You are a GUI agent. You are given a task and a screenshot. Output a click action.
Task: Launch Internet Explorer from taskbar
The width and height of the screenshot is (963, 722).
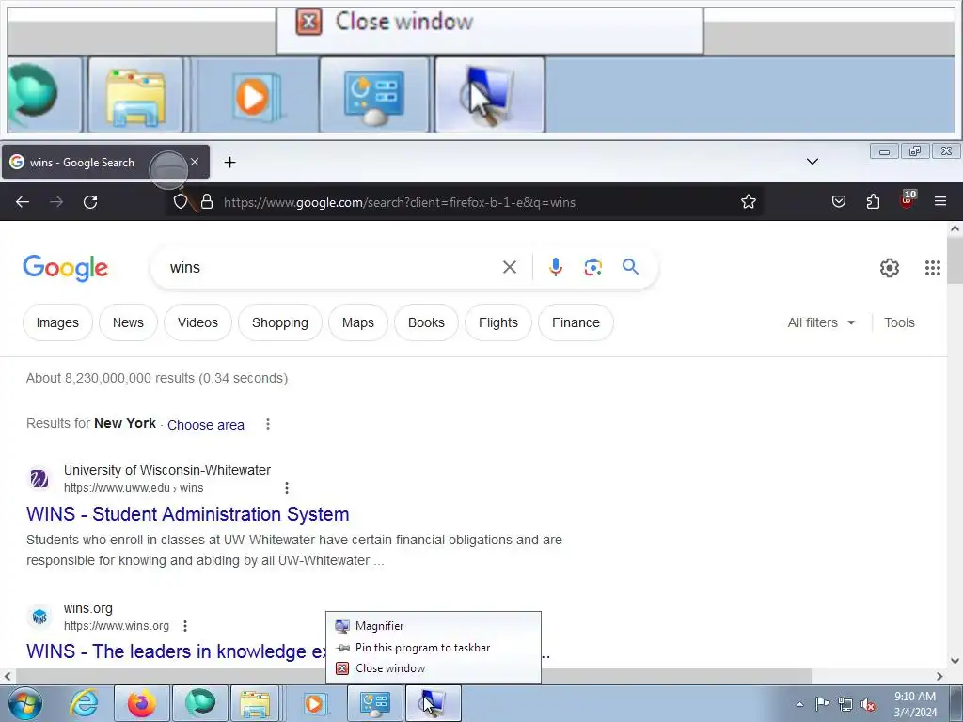coord(84,703)
